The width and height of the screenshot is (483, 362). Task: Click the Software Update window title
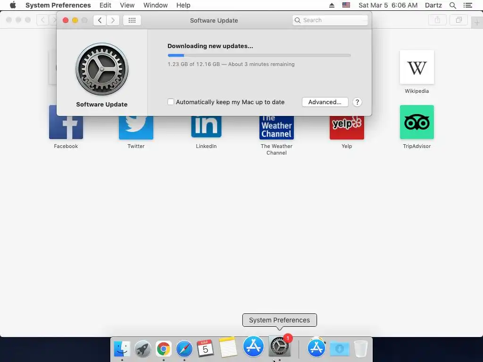(214, 20)
